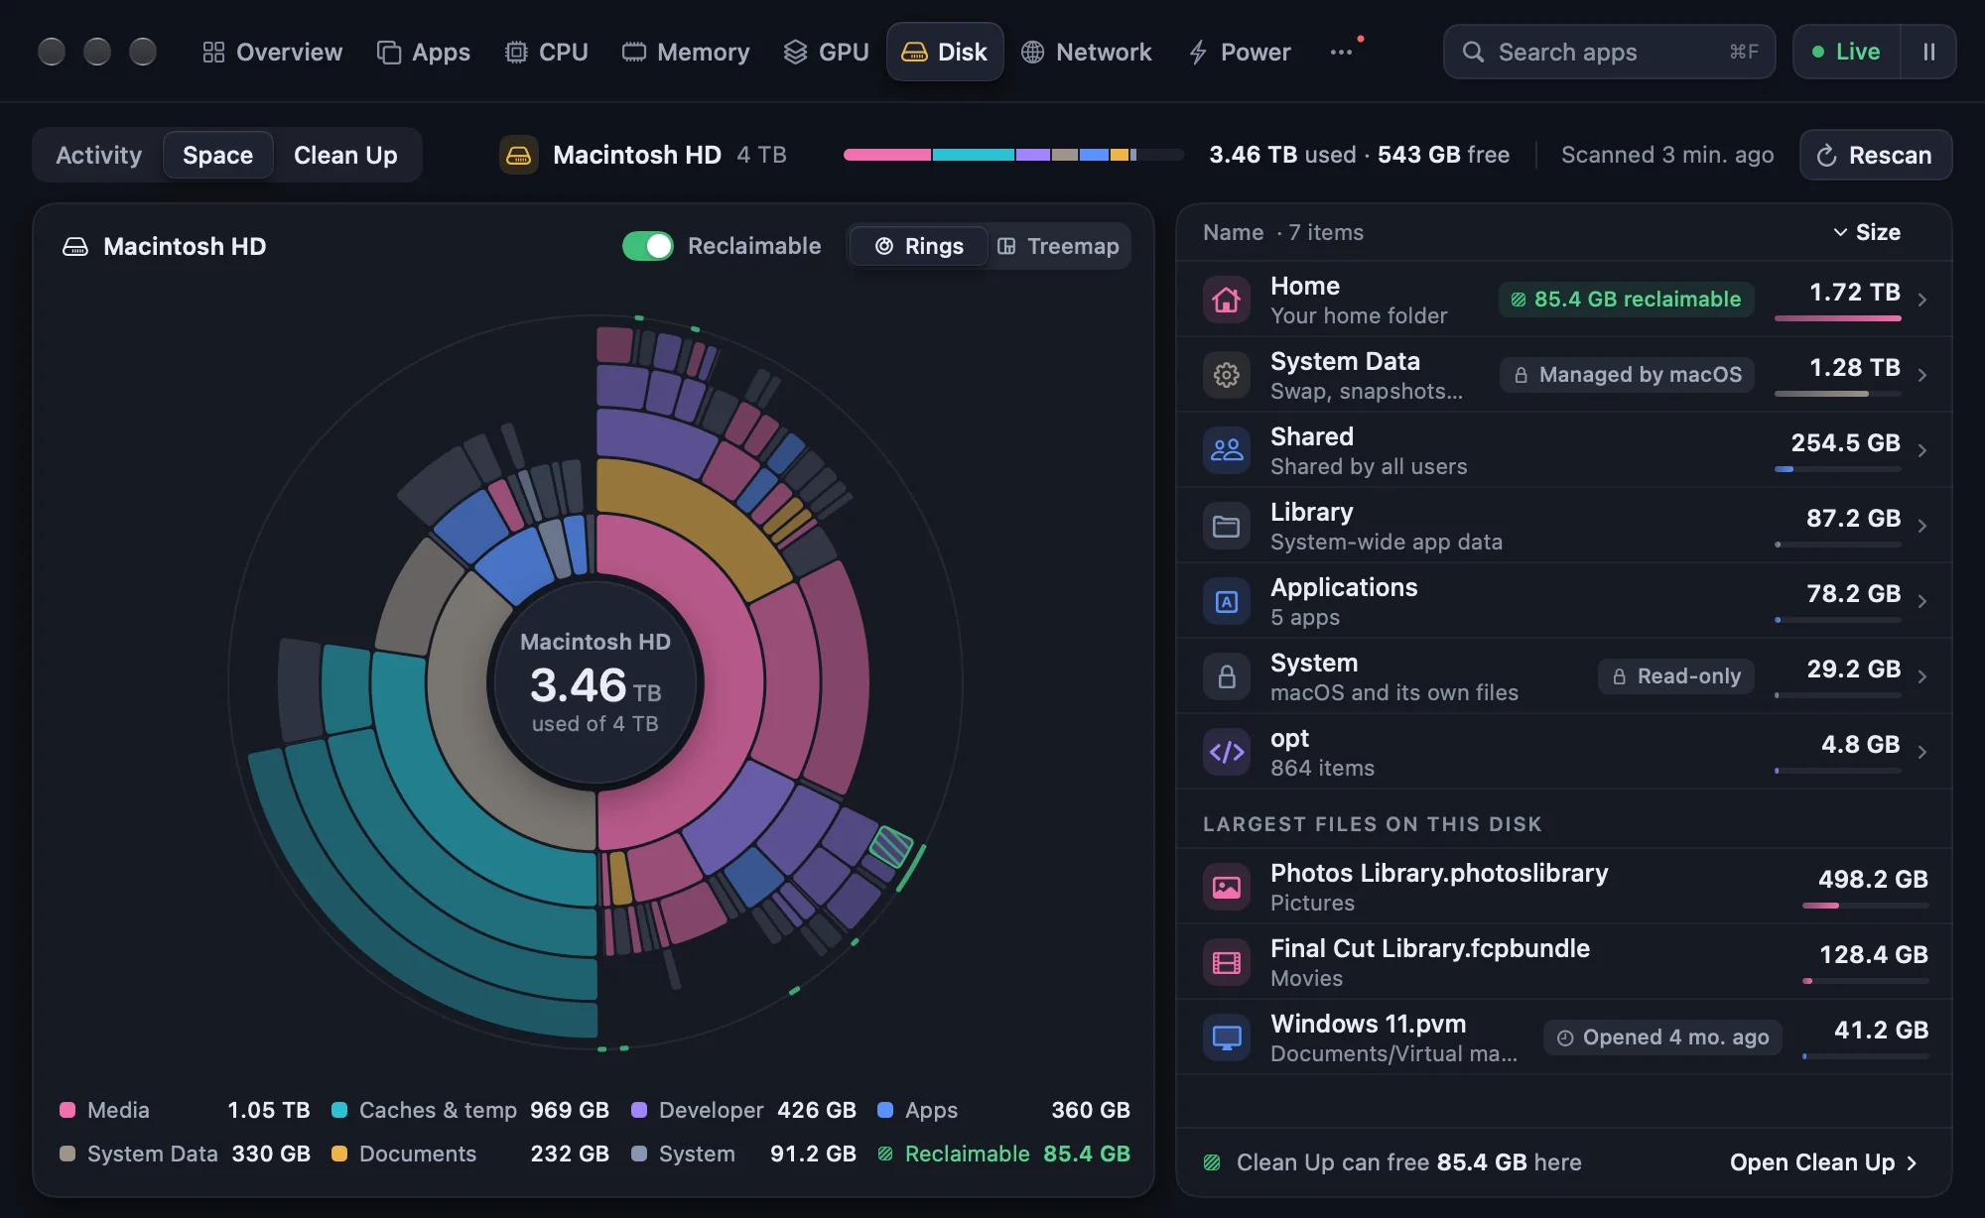
Task: Click the Home folder house icon
Action: tap(1227, 300)
